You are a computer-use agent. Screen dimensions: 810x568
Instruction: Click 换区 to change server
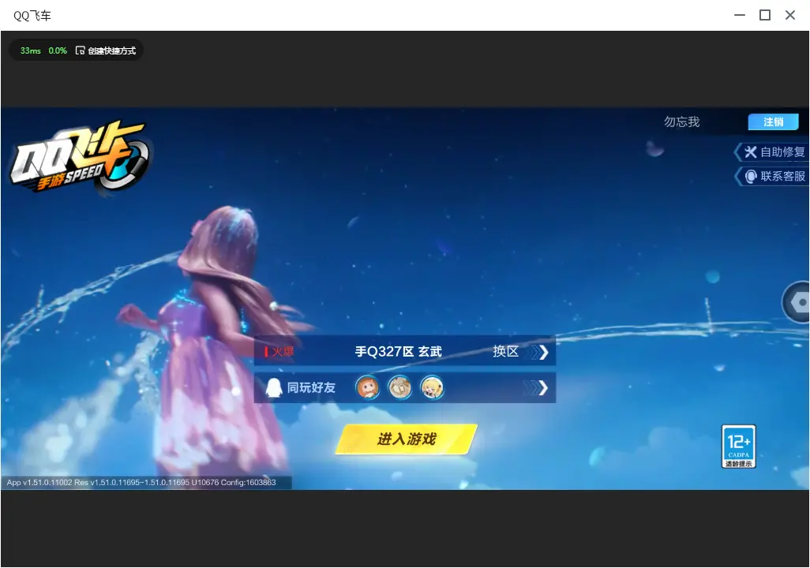tap(506, 352)
